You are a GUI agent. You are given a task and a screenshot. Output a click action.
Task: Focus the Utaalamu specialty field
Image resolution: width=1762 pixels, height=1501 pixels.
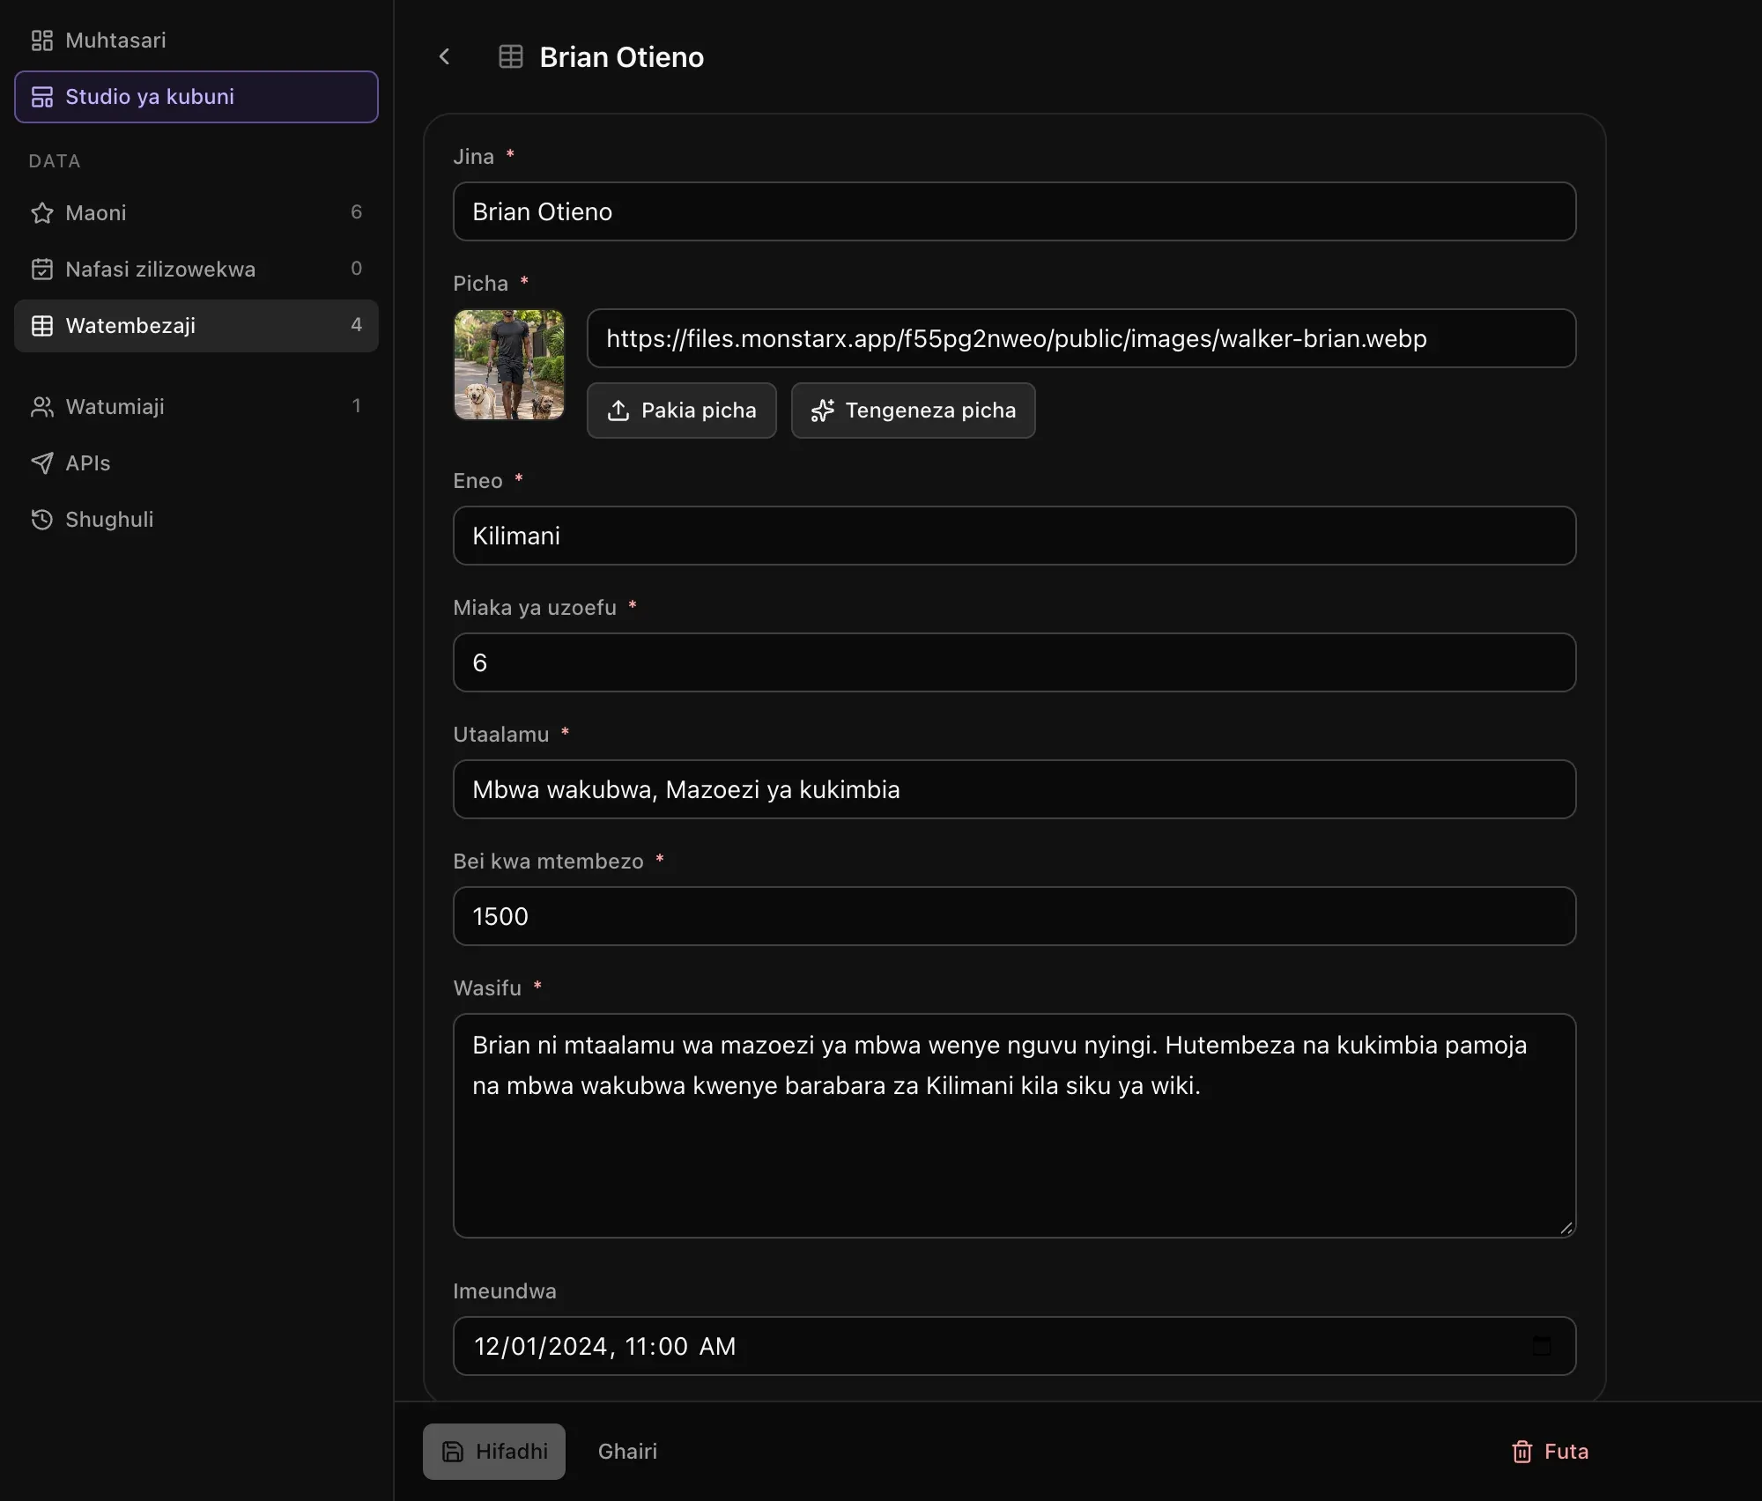pos(1014,789)
